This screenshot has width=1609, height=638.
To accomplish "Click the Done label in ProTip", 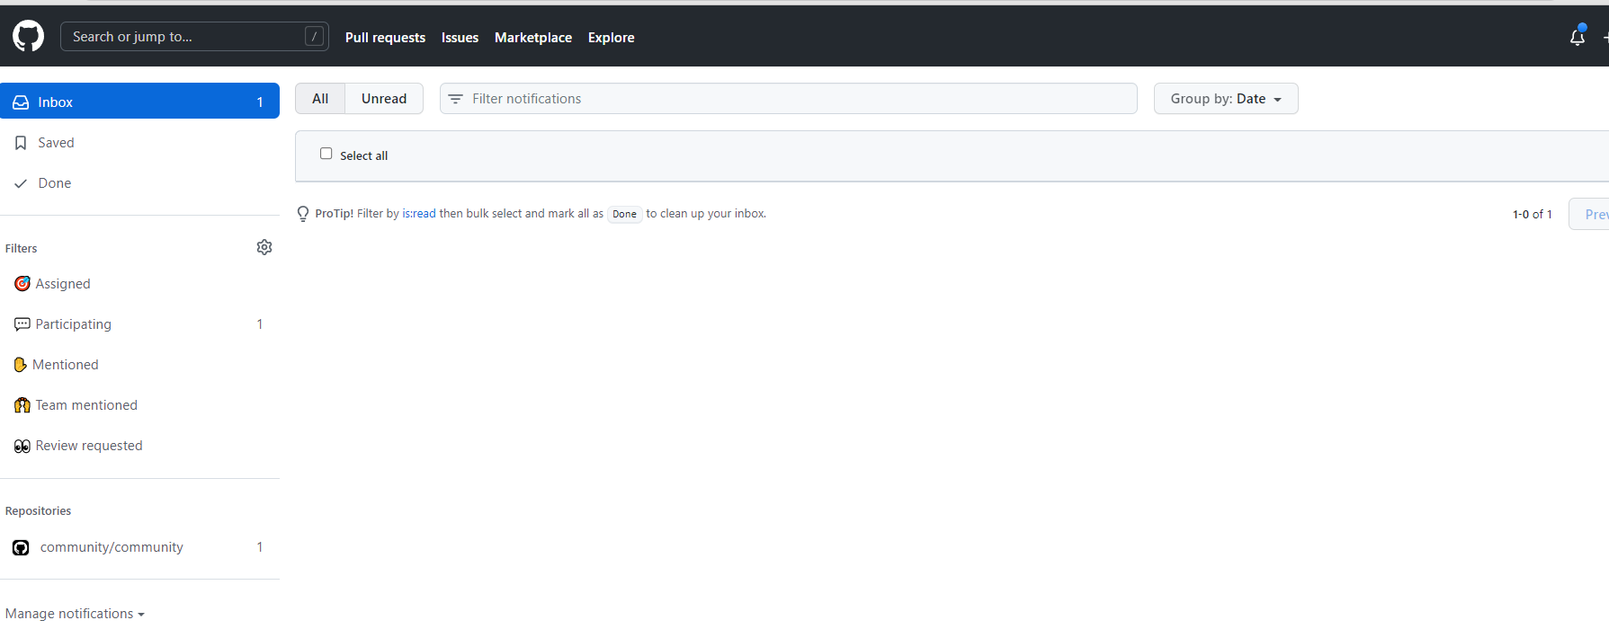I will point(624,214).
